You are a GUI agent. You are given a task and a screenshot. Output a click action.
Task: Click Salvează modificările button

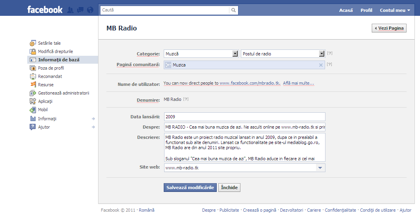click(190, 188)
